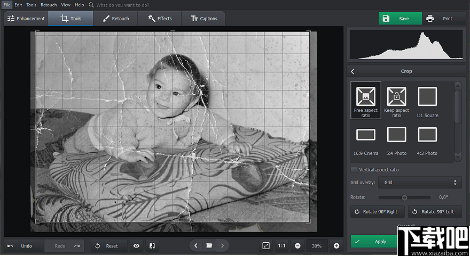Select the 5:4 Photo crop preset
470x256 pixels.
(396, 141)
